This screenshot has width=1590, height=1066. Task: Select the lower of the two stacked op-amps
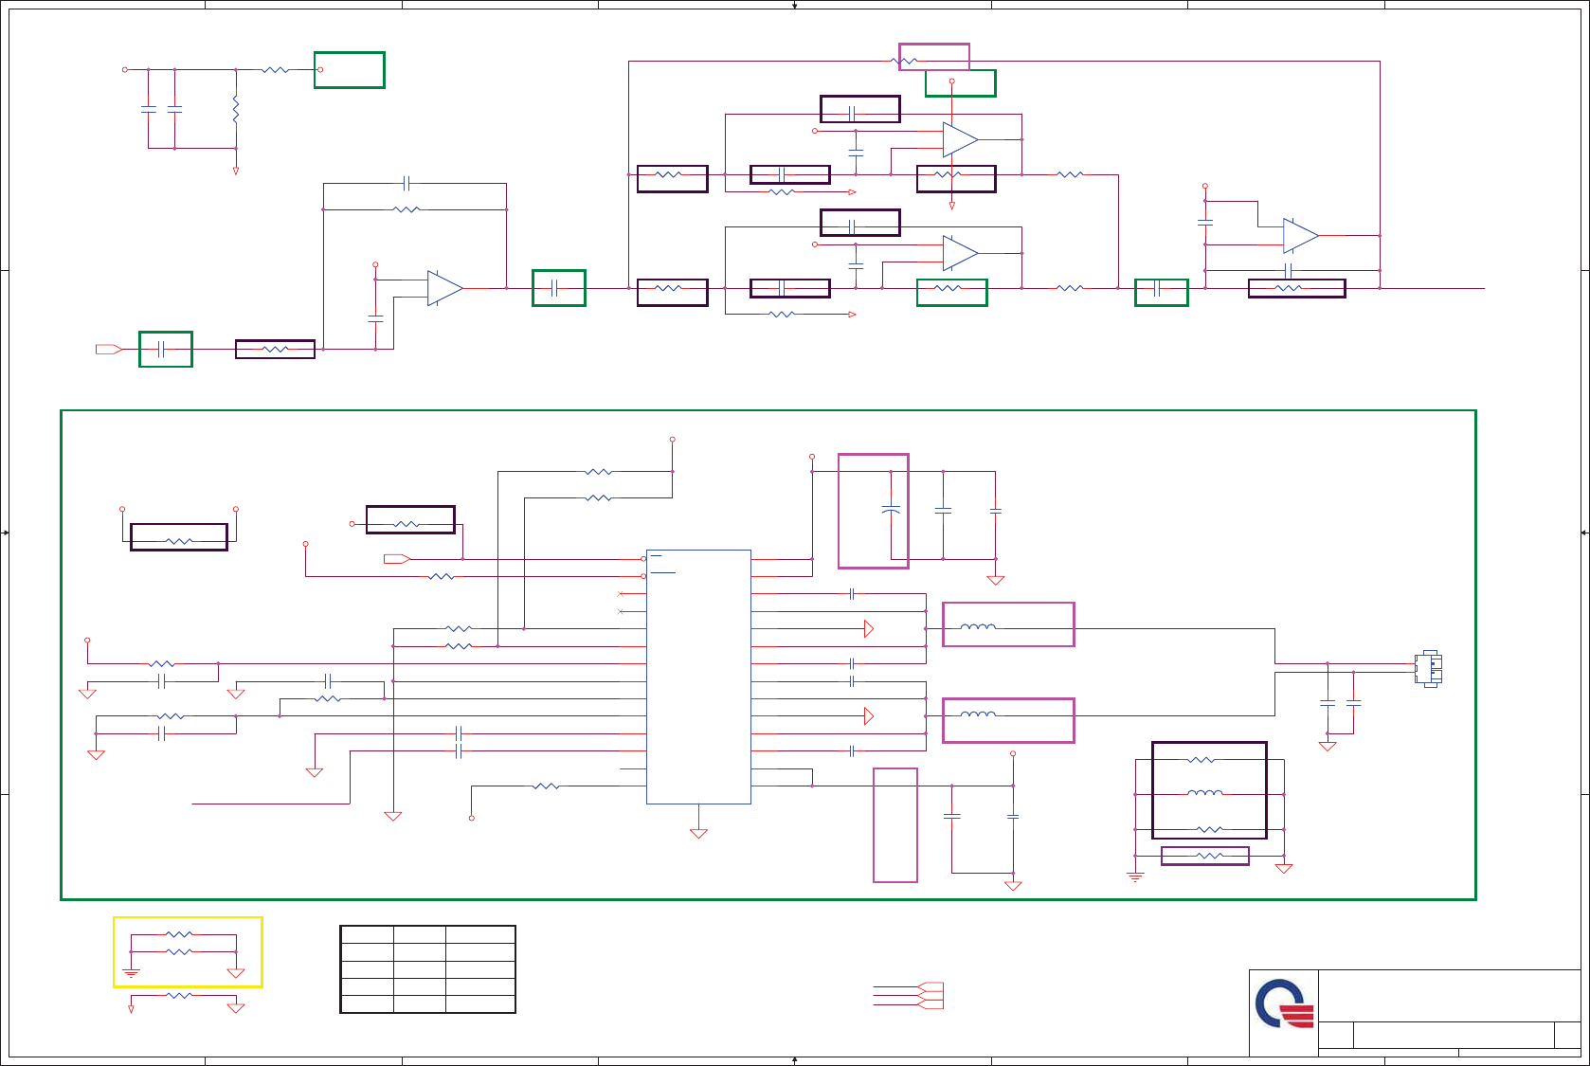coord(961,253)
